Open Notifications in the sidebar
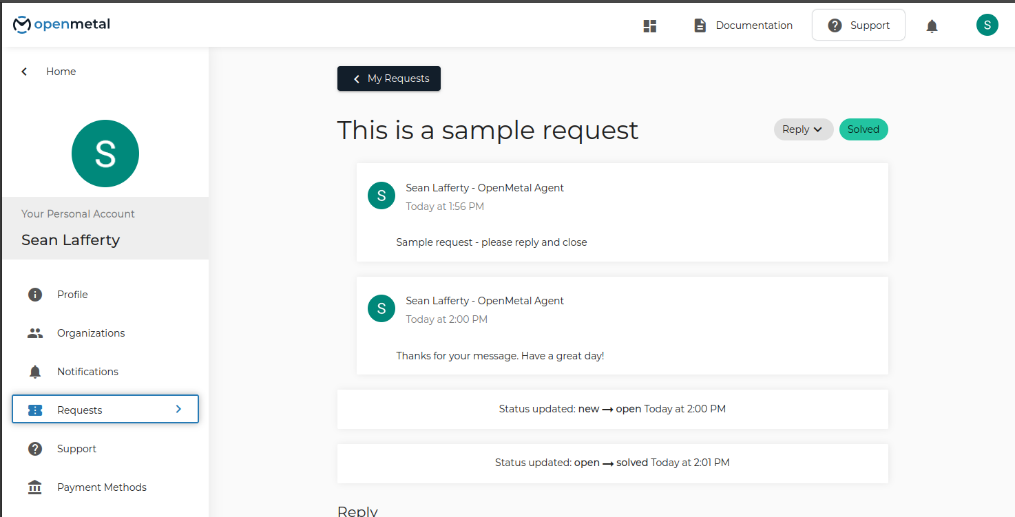 click(x=87, y=372)
